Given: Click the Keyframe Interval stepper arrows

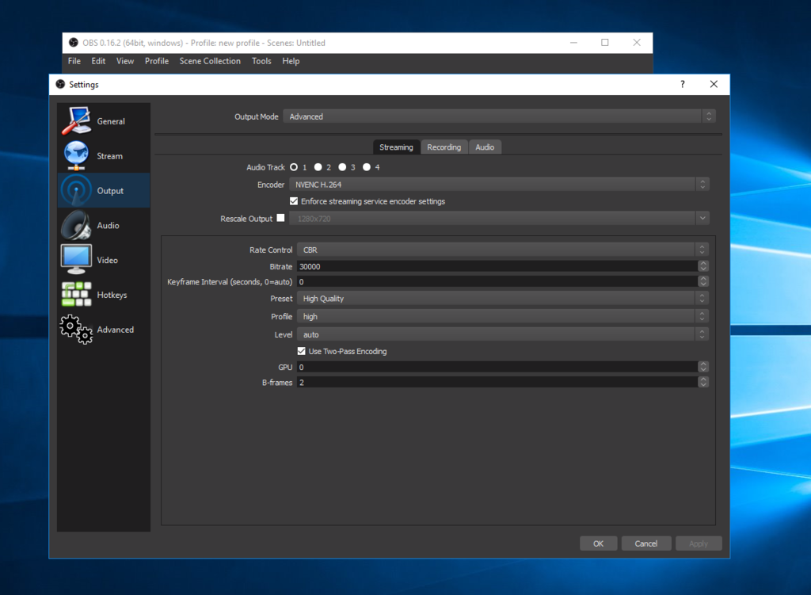Looking at the screenshot, I should click(x=703, y=281).
